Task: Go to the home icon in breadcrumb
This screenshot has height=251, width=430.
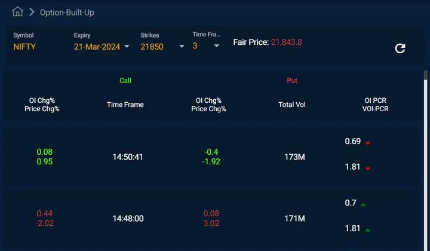Action: pos(17,12)
